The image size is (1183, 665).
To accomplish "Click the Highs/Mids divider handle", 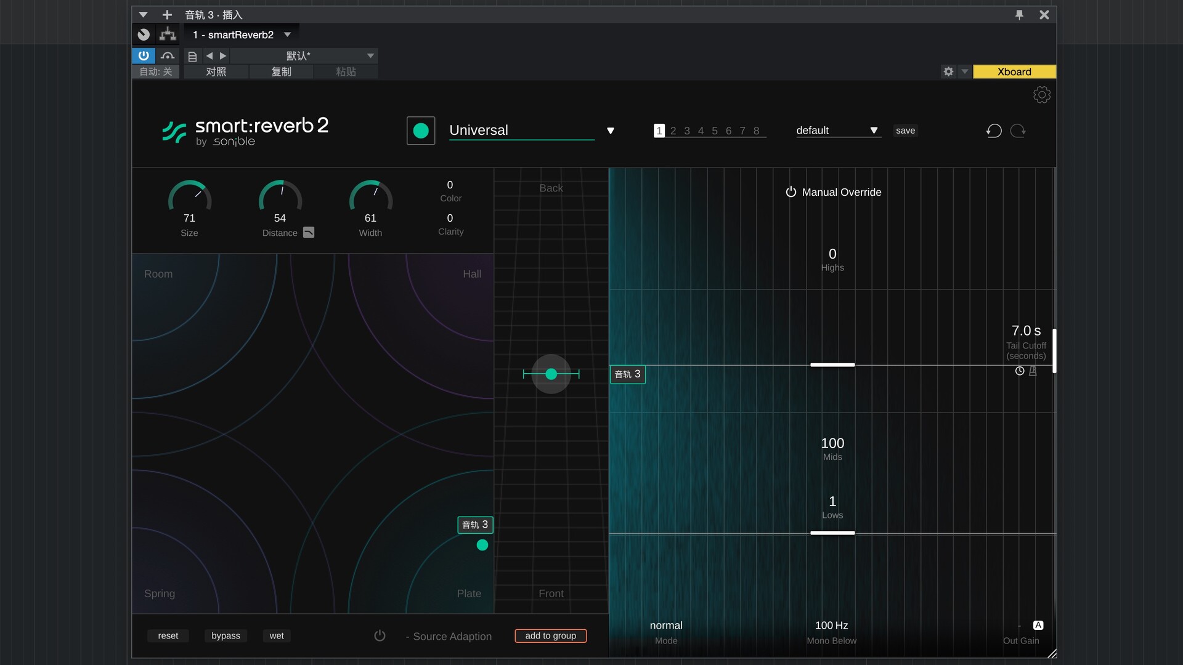I will 832,365.
